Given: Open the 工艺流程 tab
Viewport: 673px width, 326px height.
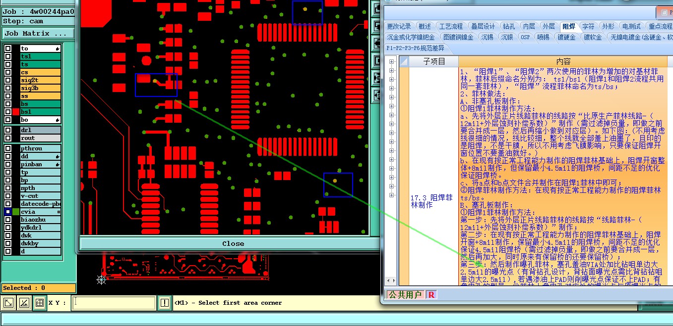Looking at the screenshot, I should pyautogui.click(x=451, y=26).
